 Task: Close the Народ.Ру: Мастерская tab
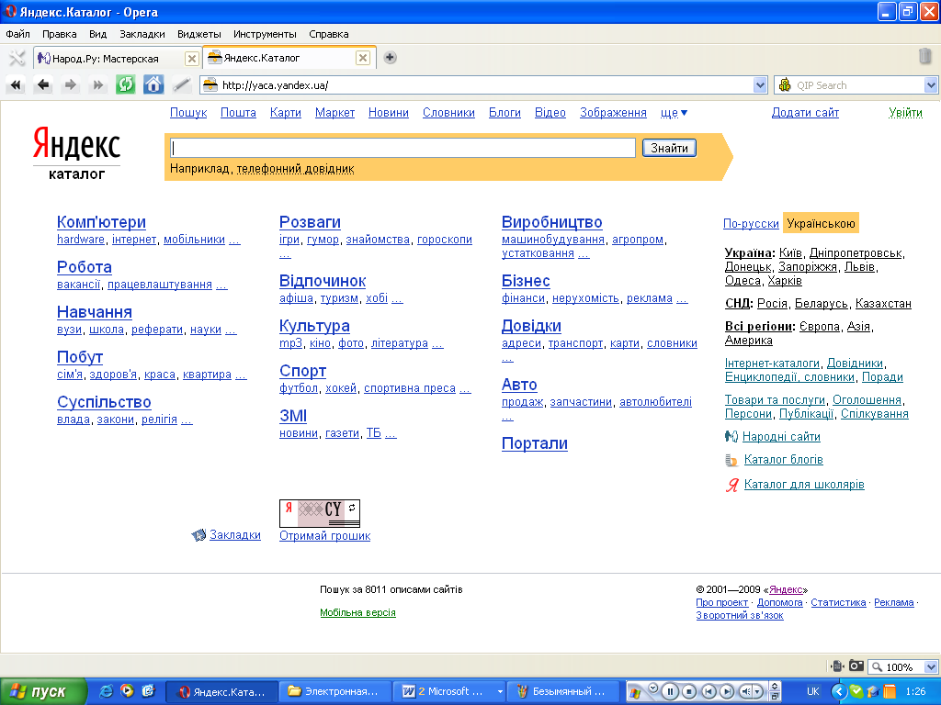coord(191,58)
